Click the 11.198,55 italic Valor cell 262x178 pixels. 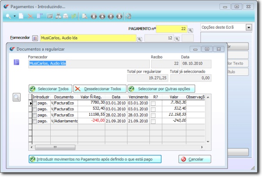coord(174,115)
